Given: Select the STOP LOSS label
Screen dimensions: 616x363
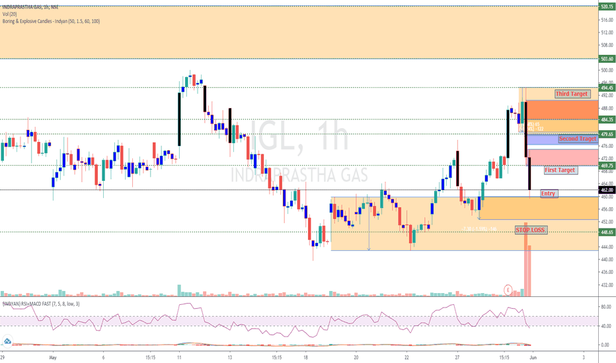Looking at the screenshot, I should (x=530, y=230).
